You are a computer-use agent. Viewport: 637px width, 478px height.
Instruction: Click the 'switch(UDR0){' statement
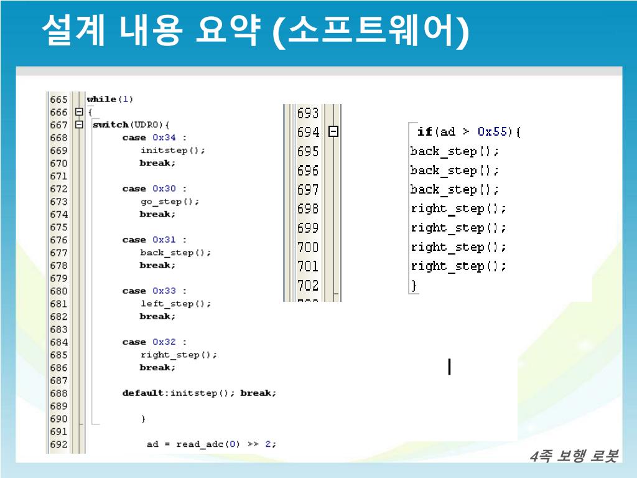click(131, 124)
